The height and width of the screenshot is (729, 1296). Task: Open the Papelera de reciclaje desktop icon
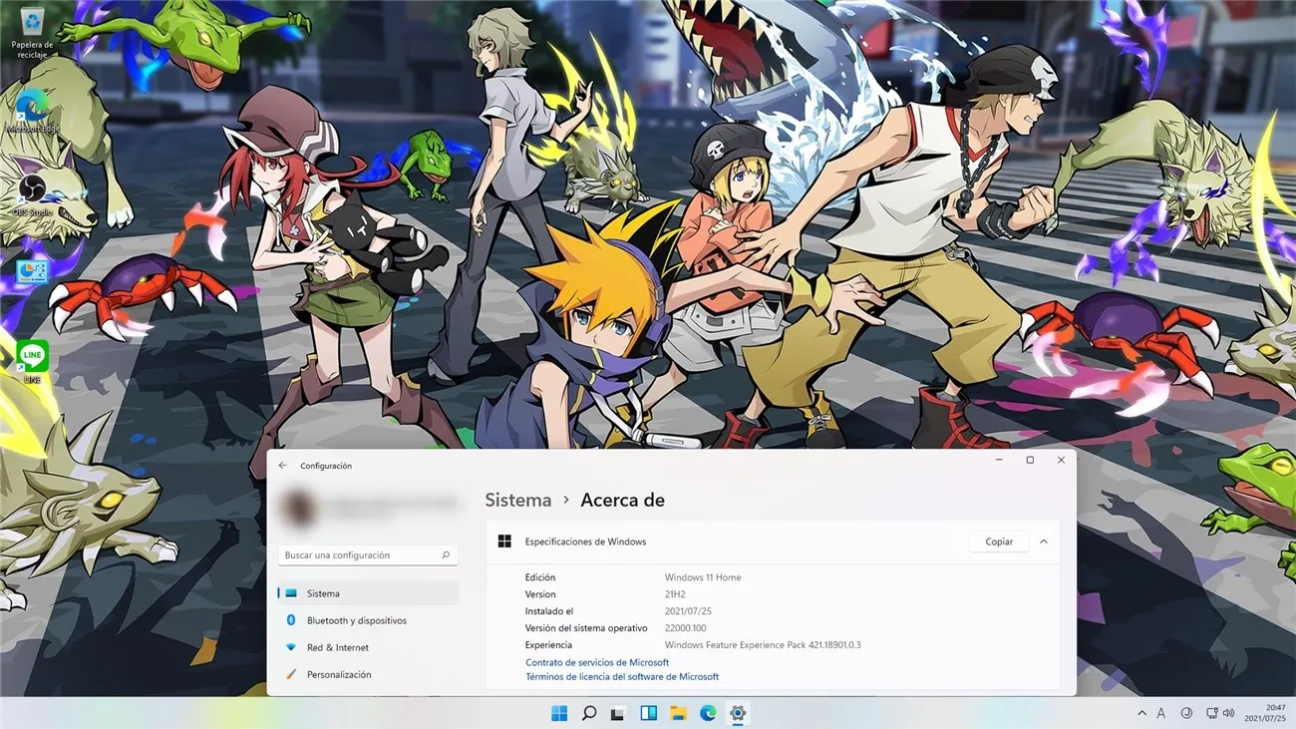(x=33, y=31)
